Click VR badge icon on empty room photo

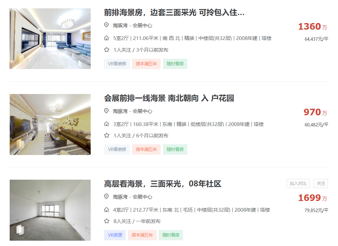click(20, 230)
